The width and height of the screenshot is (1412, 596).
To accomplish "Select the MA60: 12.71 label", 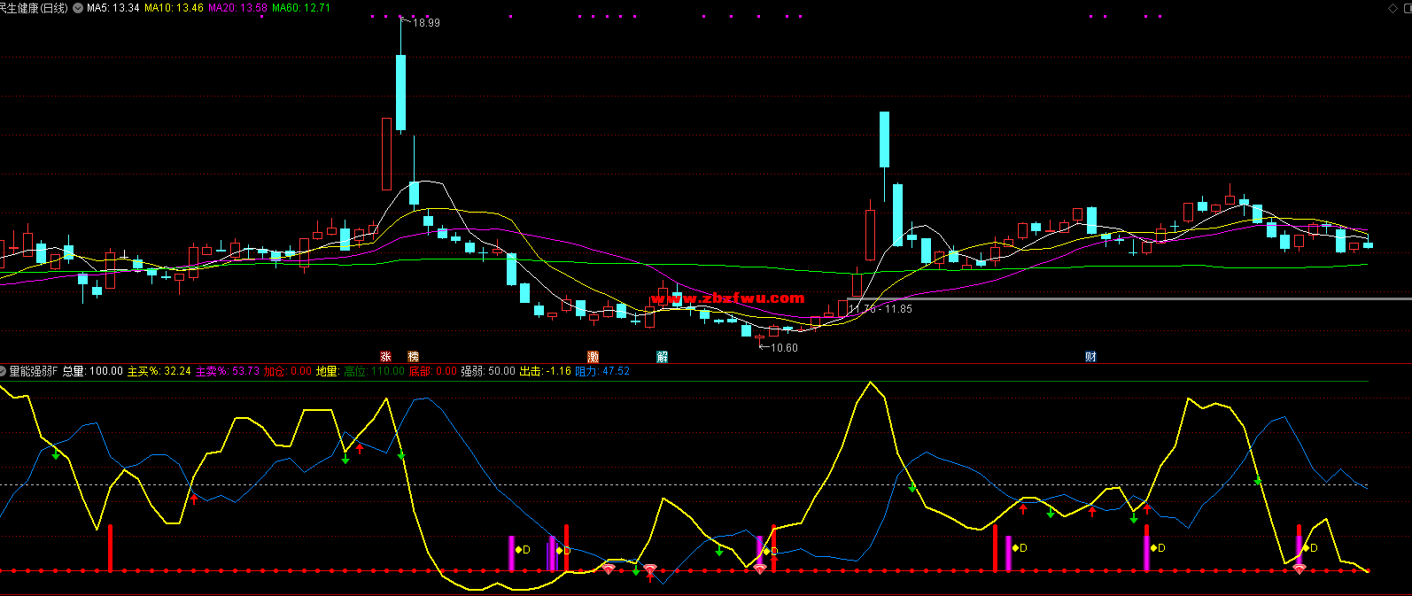I will tap(301, 8).
